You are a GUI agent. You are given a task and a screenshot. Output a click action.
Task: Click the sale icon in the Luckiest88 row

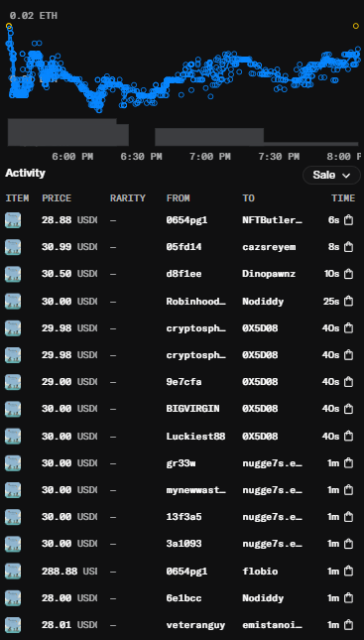[x=348, y=437]
